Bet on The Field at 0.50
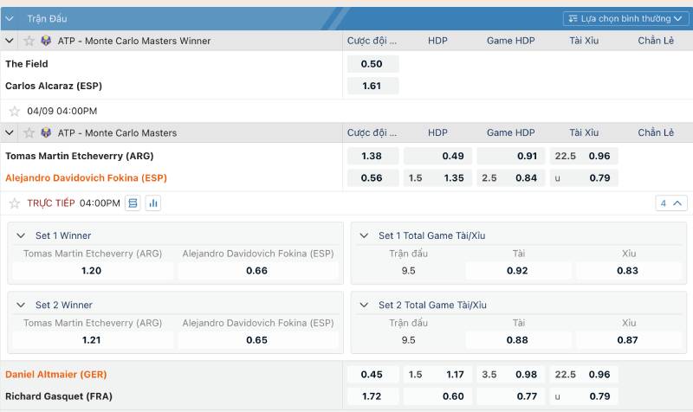 coord(372,64)
